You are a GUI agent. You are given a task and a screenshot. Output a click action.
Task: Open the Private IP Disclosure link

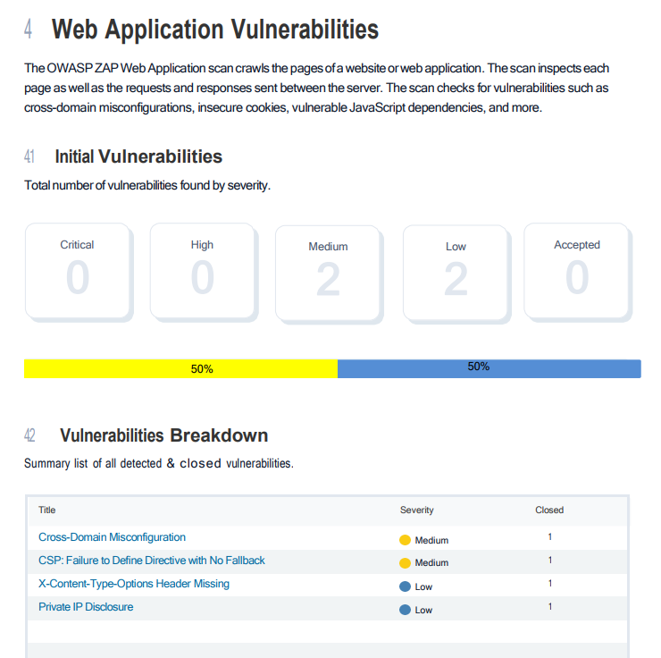pyautogui.click(x=86, y=607)
